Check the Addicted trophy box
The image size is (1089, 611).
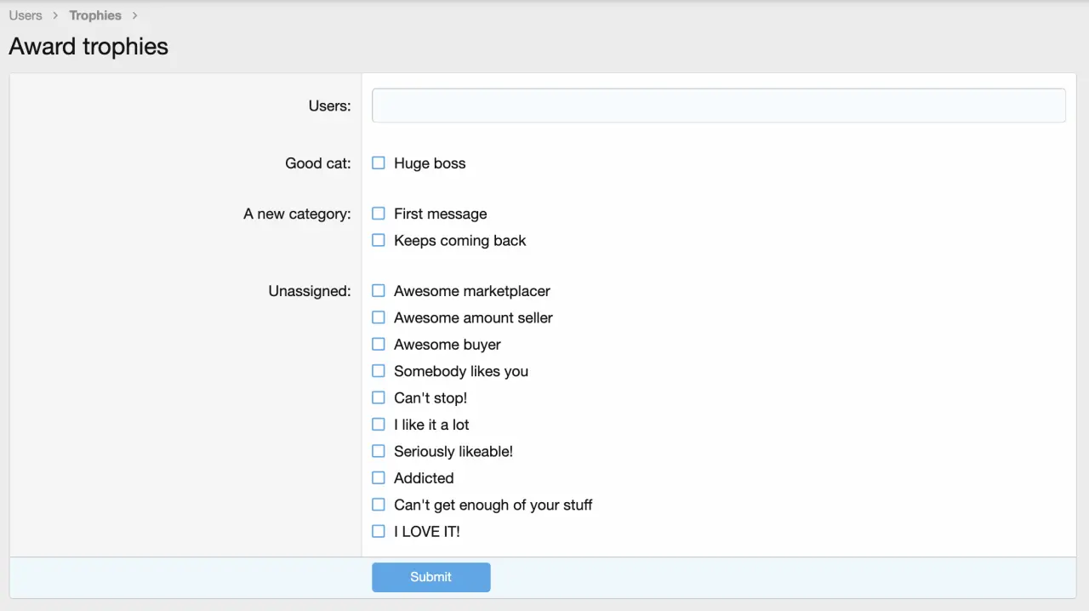(x=379, y=478)
